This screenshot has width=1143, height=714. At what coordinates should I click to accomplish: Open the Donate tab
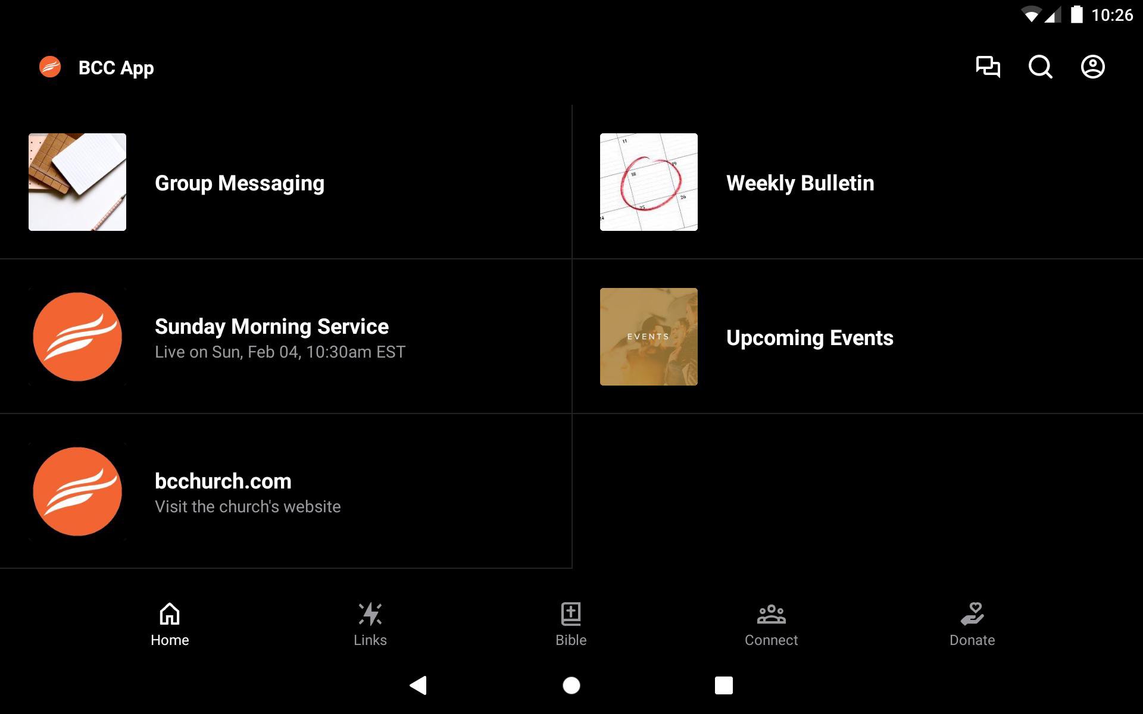[x=972, y=625]
